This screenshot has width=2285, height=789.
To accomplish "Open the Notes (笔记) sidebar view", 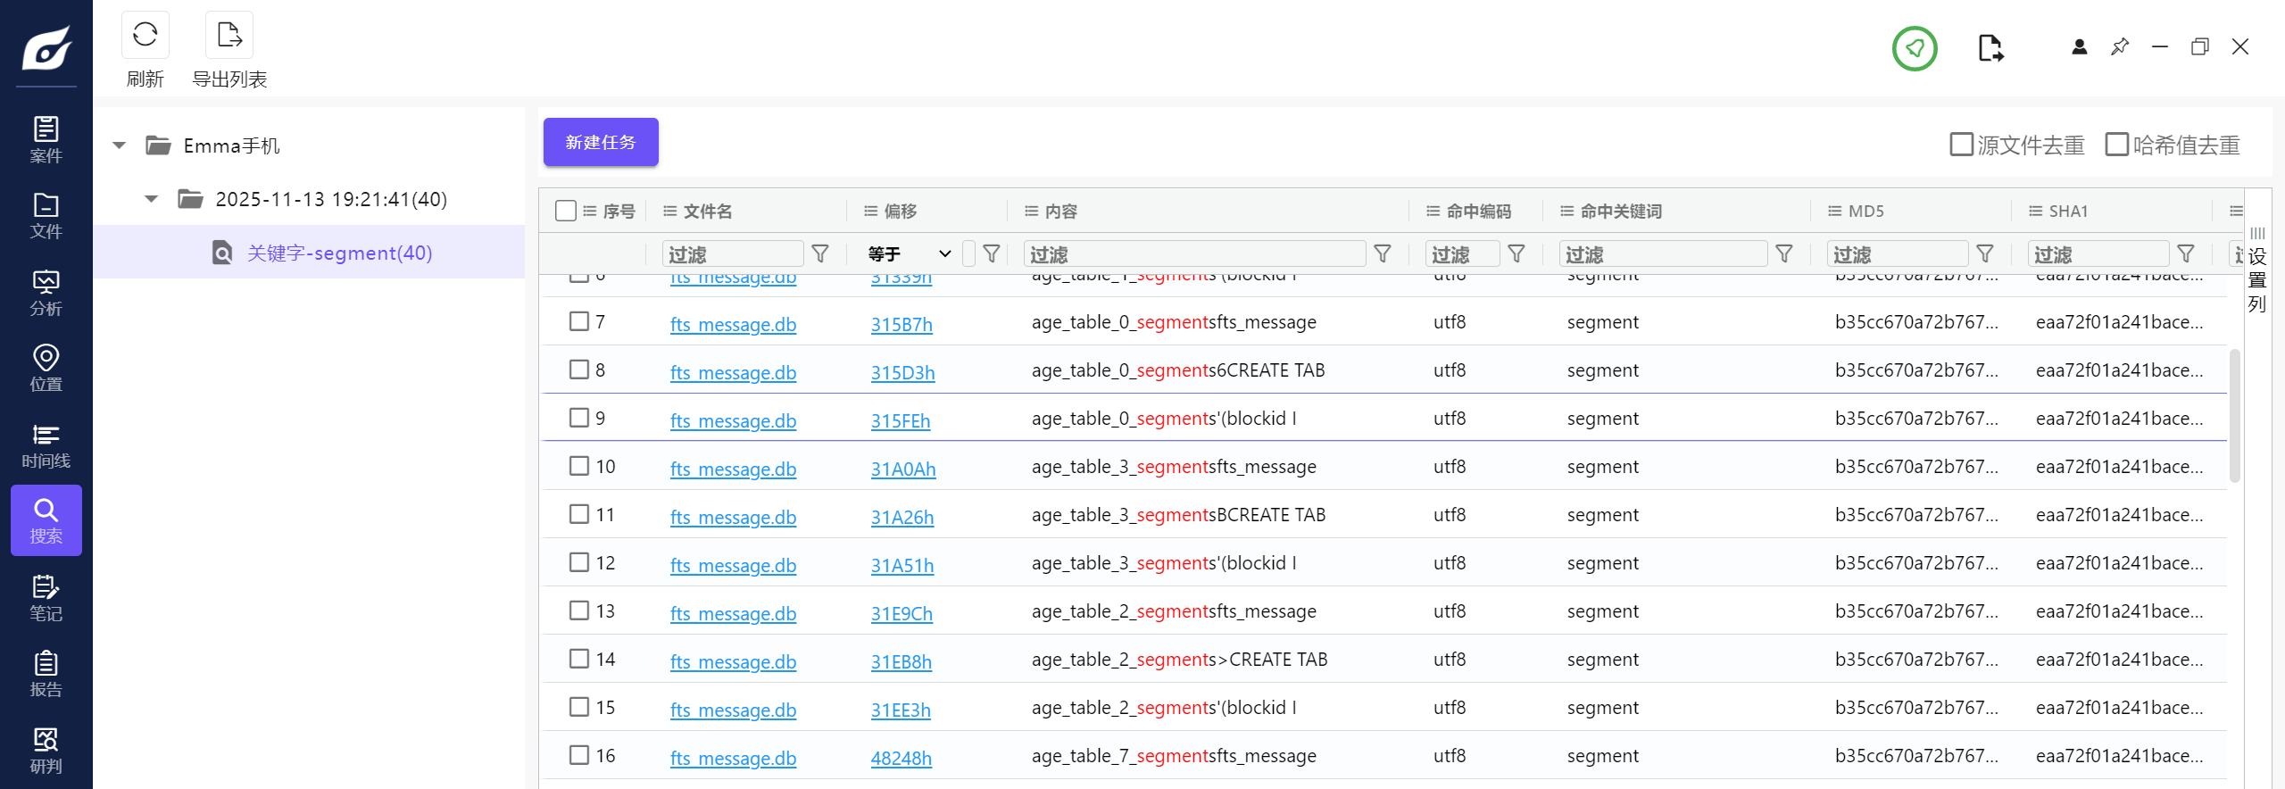I will (46, 597).
